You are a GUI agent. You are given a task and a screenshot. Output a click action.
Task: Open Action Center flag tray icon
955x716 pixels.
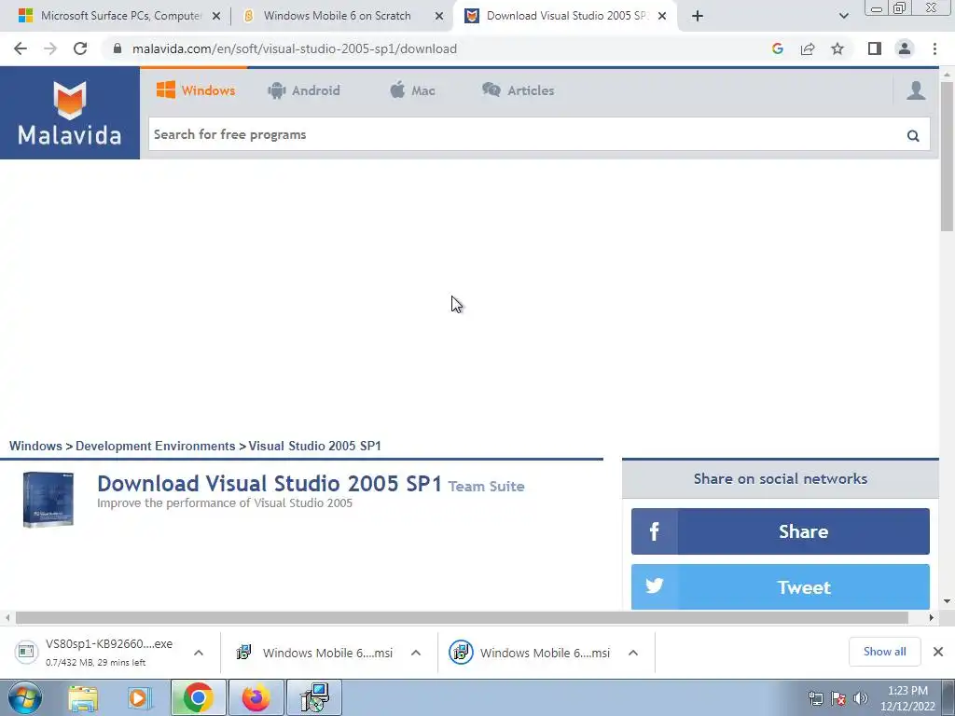[x=838, y=698]
